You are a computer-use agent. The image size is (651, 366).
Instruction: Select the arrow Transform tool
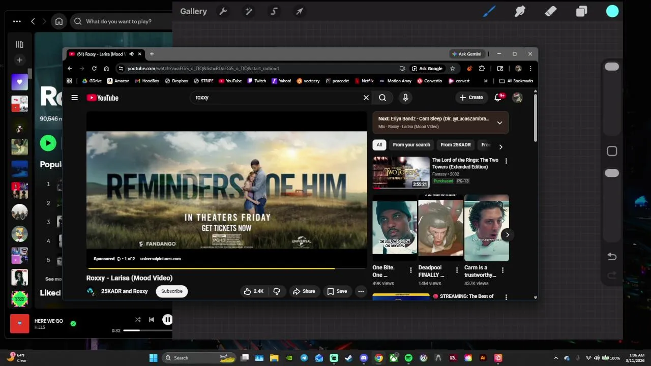tap(300, 11)
